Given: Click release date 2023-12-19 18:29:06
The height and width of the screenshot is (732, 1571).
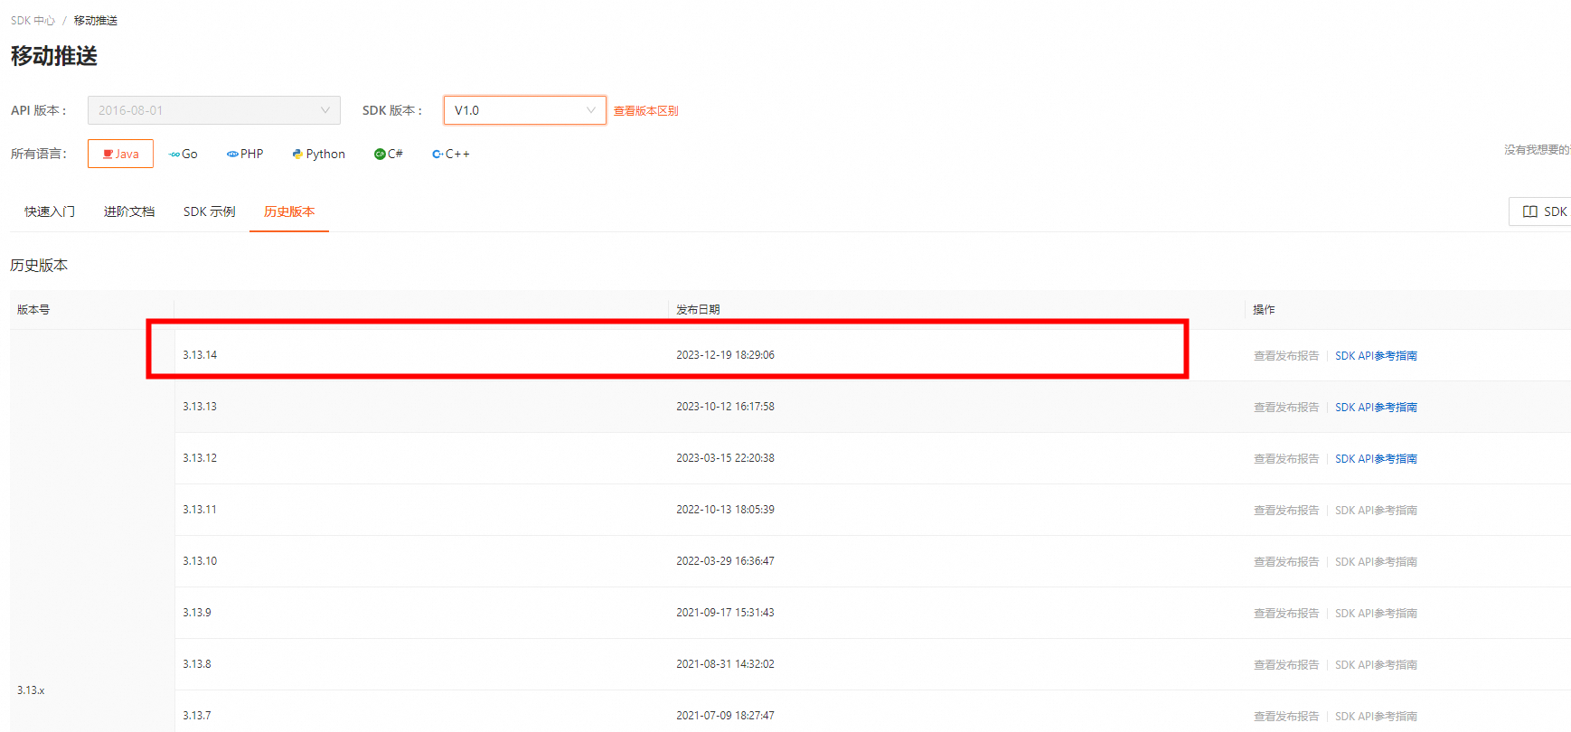Looking at the screenshot, I should click(725, 355).
